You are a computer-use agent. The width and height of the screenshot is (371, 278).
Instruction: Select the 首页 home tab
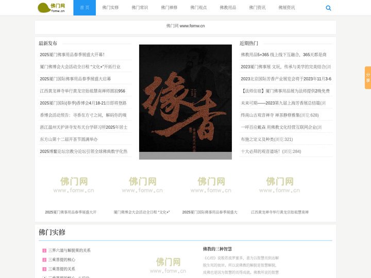pyautogui.click(x=85, y=8)
